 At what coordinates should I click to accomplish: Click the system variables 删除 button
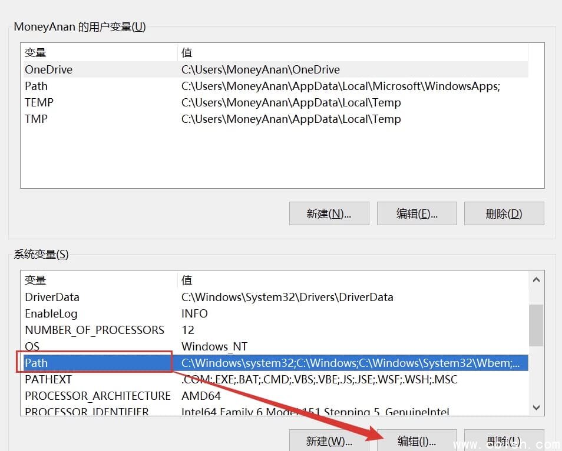(505, 441)
